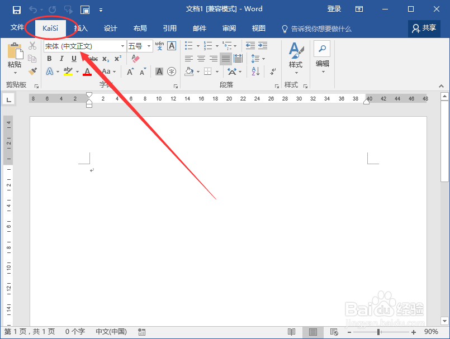Screen dimensions: 450x339
Task: Switch to the 布局 tab
Action: pyautogui.click(x=140, y=28)
